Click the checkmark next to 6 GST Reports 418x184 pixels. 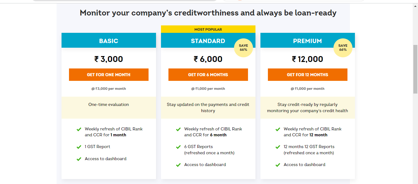click(x=178, y=147)
